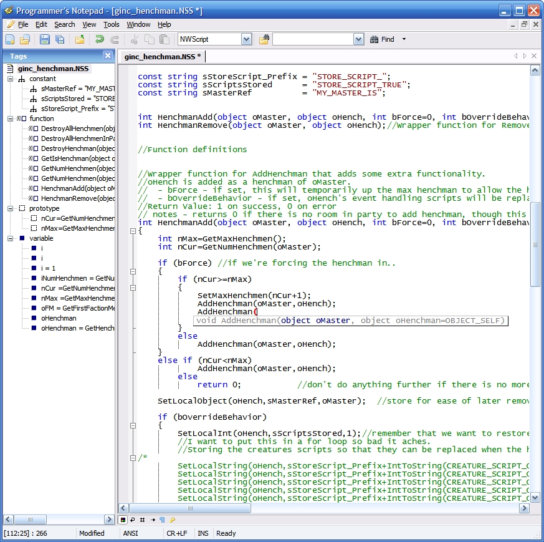544x542 pixels.
Task: Click the Save All icon
Action: (60, 39)
